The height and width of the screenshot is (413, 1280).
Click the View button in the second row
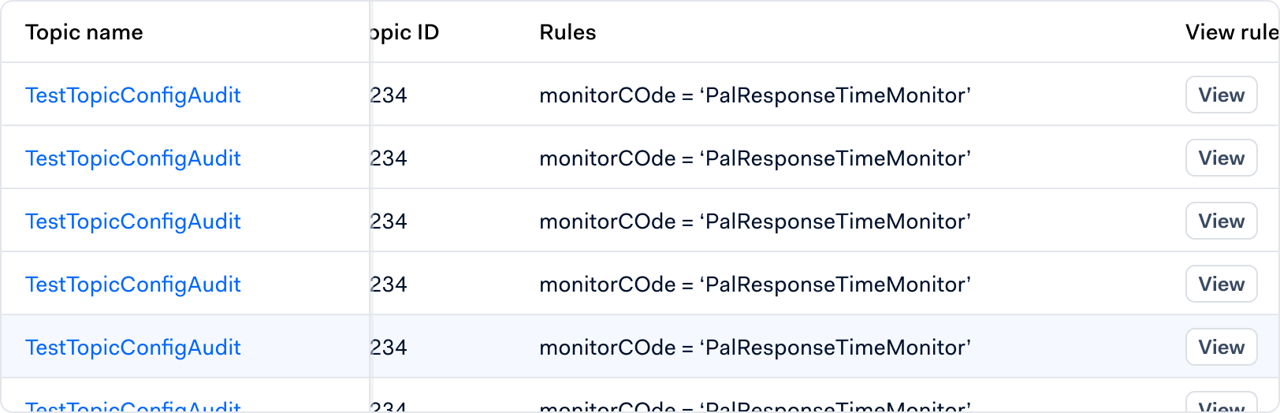pyautogui.click(x=1222, y=158)
